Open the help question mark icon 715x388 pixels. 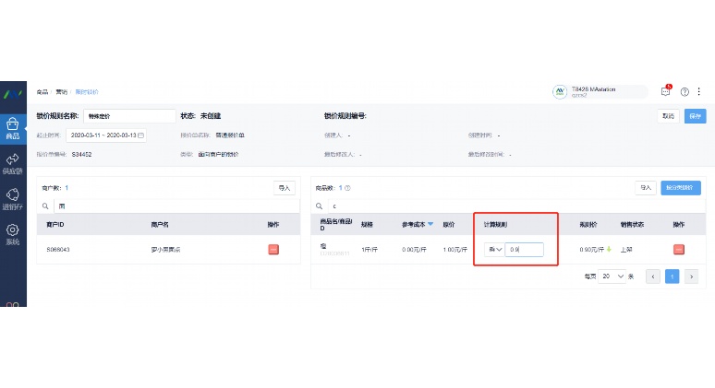685,92
